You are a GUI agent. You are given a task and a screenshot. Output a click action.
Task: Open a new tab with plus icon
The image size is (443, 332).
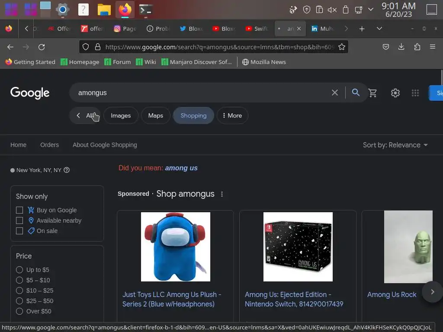pyautogui.click(x=362, y=29)
